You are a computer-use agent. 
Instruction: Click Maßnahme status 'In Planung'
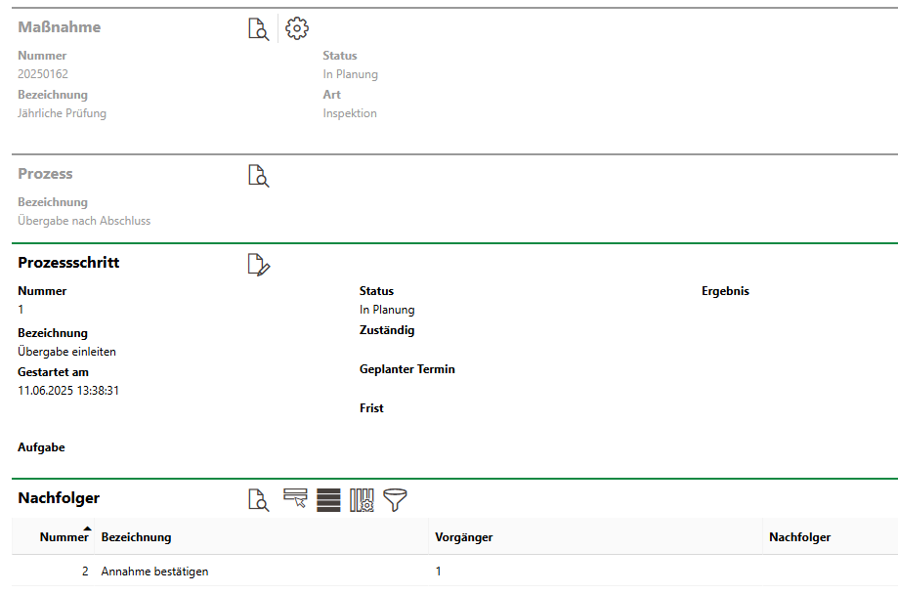350,74
